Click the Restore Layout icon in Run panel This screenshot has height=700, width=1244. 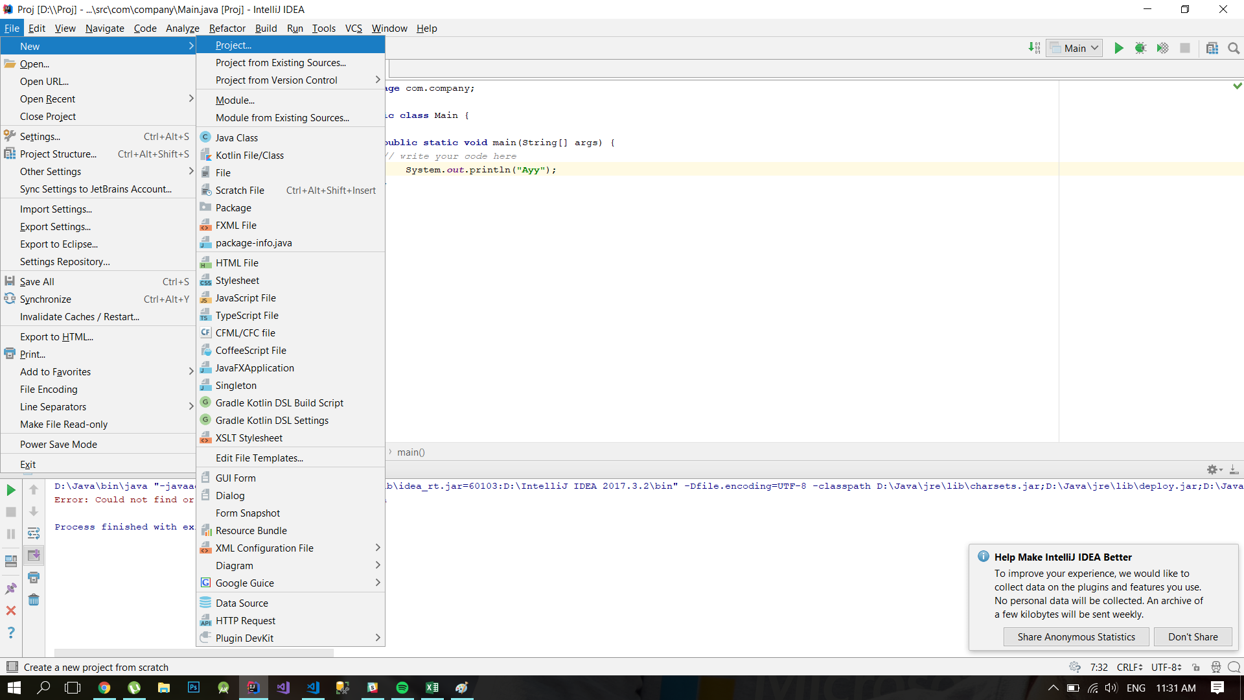tap(11, 561)
